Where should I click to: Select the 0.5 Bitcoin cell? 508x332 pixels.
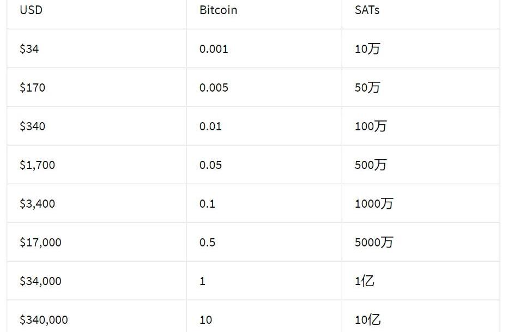coord(207,243)
